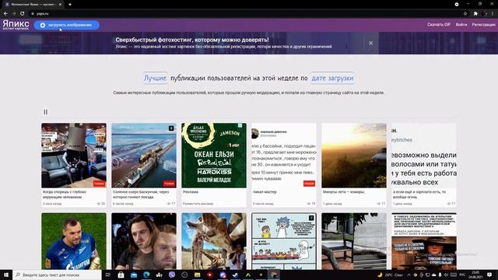Open the cowboy hat meme thumbnail
This screenshot has height=280, width=498.
click(x=424, y=241)
